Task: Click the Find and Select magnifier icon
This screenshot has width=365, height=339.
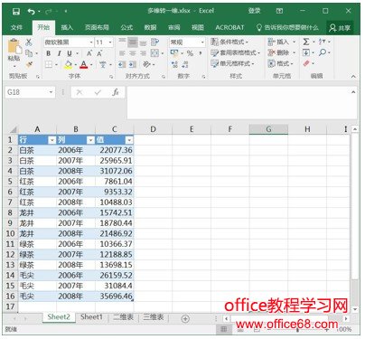Action: (323, 52)
